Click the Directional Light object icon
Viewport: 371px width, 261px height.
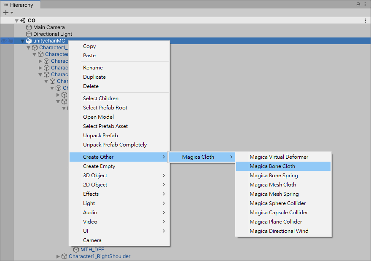29,34
